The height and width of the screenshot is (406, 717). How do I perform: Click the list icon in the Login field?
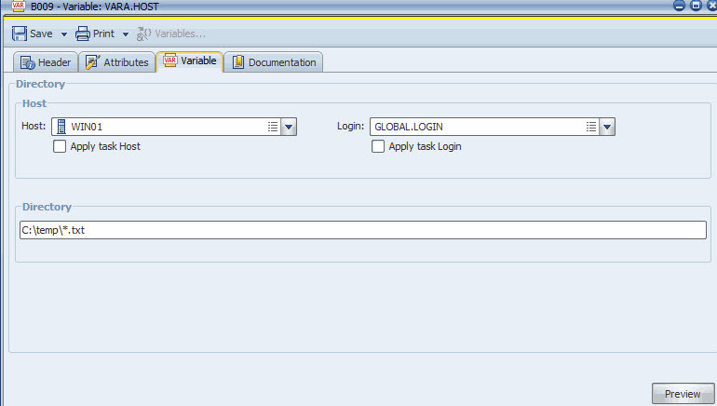(x=591, y=128)
